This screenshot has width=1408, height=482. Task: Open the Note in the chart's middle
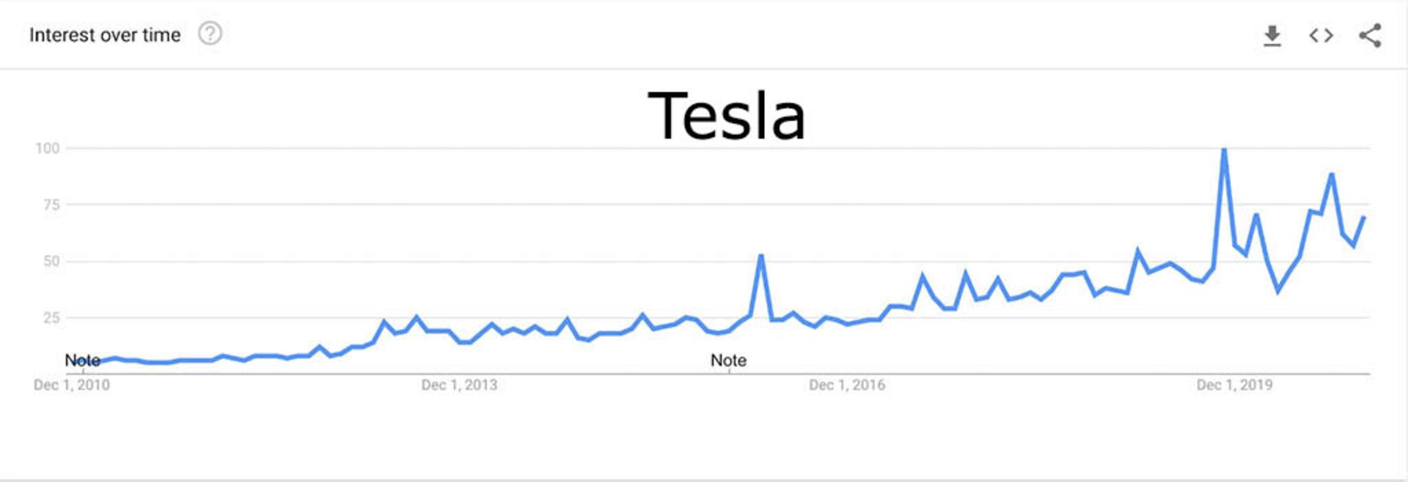728,360
